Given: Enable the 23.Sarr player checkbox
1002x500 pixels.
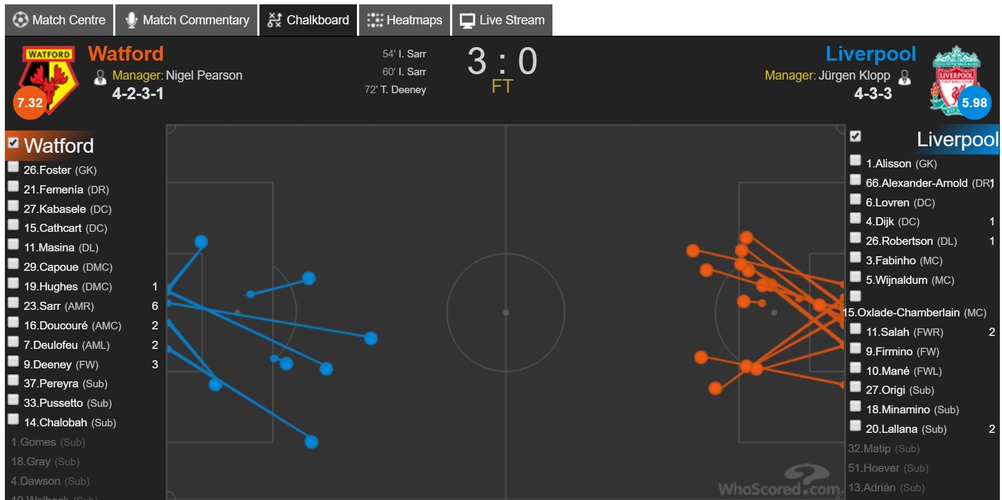Looking at the screenshot, I should [14, 303].
